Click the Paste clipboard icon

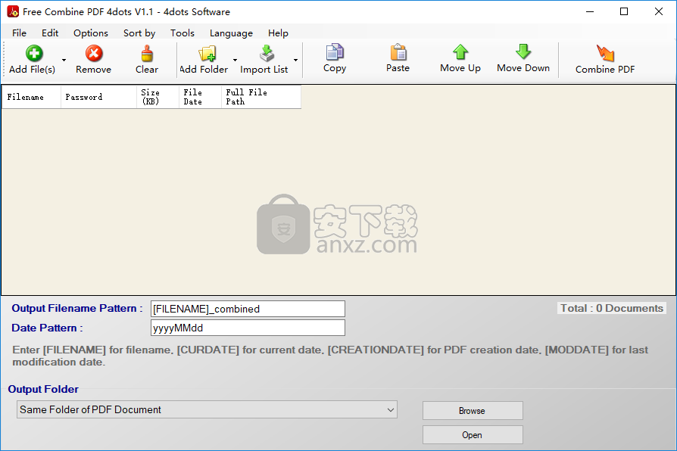(x=398, y=52)
